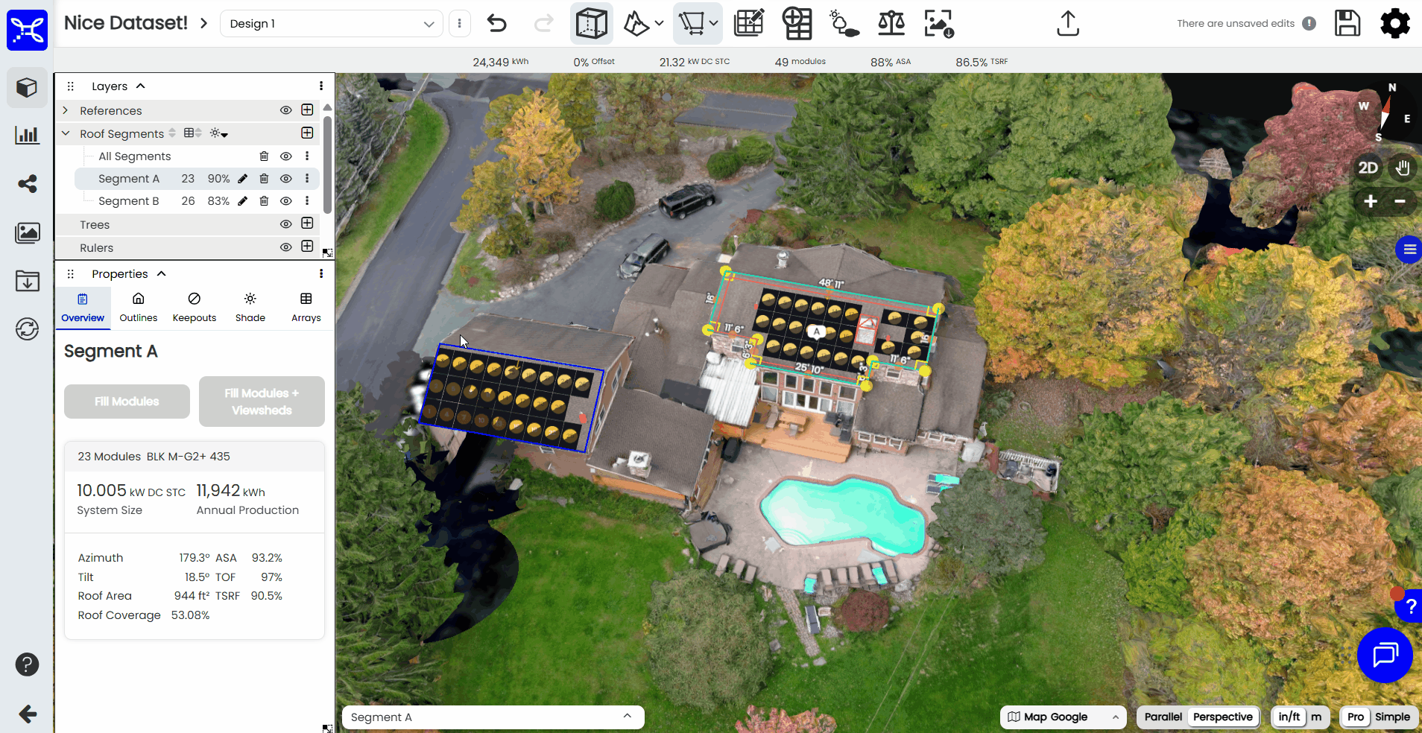Viewport: 1422px width, 733px height.
Task: Click the Fill Modules + Viewsheds button
Action: click(261, 402)
